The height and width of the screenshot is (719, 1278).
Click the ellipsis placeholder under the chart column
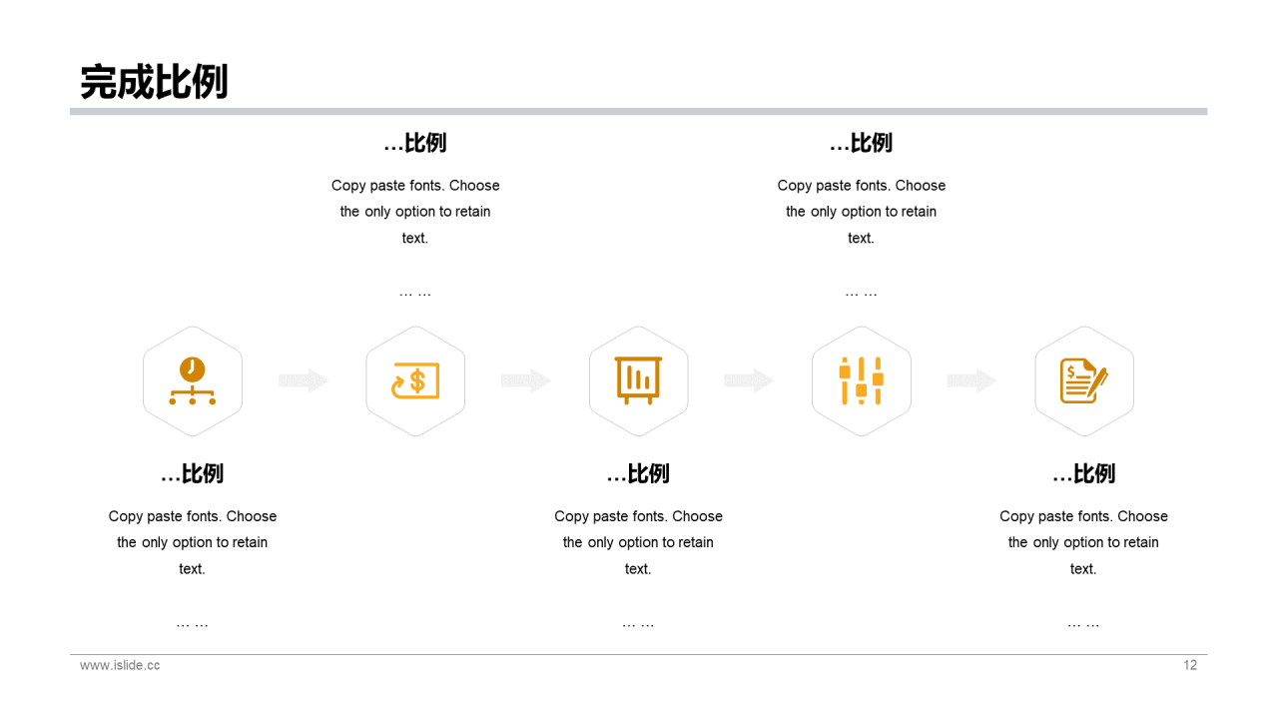click(638, 624)
